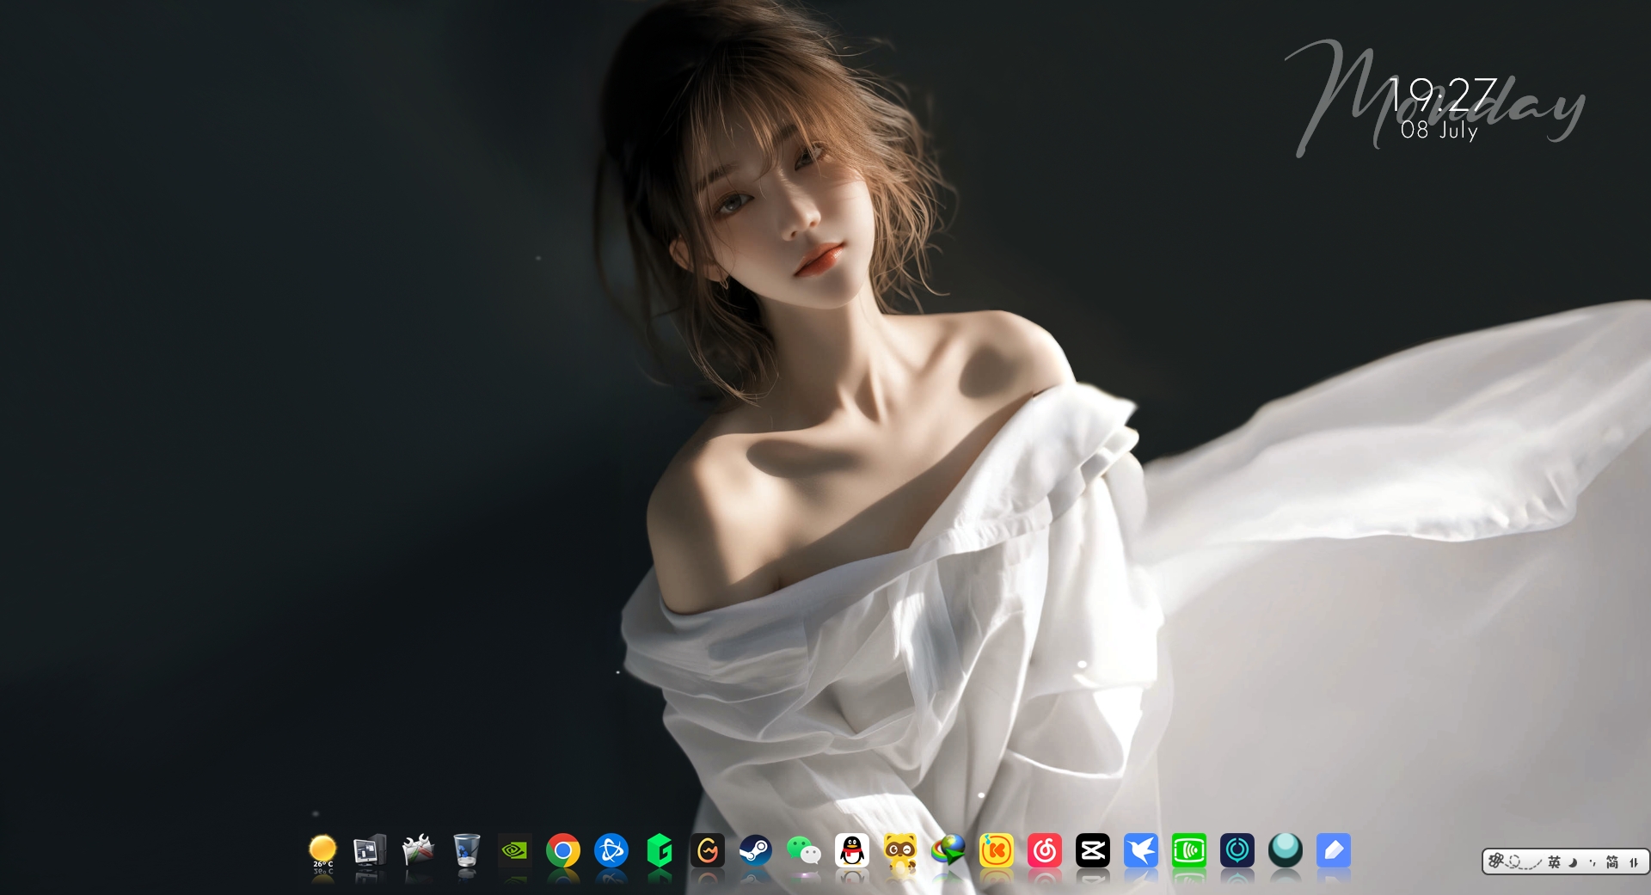1651x895 pixels.
Task: Launch Google Chrome from the dock
Action: pos(562,851)
